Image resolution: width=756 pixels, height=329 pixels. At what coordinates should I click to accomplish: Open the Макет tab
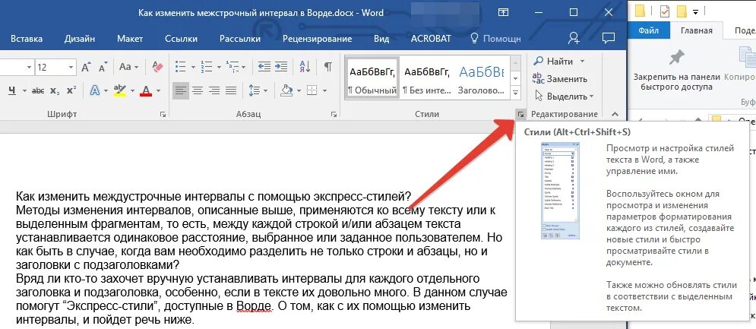pyautogui.click(x=130, y=39)
